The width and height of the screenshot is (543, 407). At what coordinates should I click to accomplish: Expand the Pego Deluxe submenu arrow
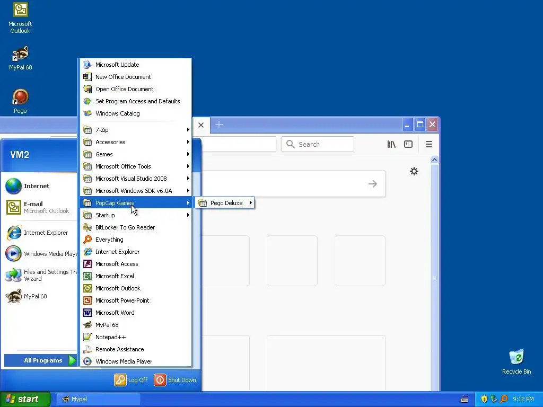click(x=250, y=203)
